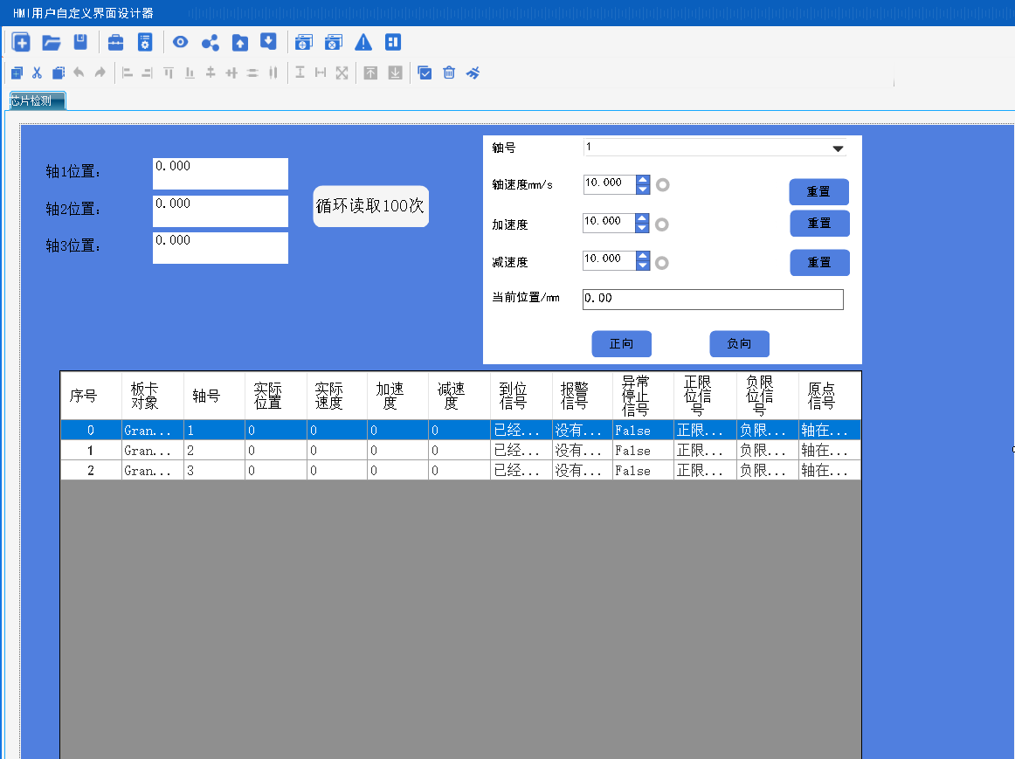This screenshot has width=1015, height=759.
Task: Switch to the 芯片检测 tab
Action: coord(37,101)
